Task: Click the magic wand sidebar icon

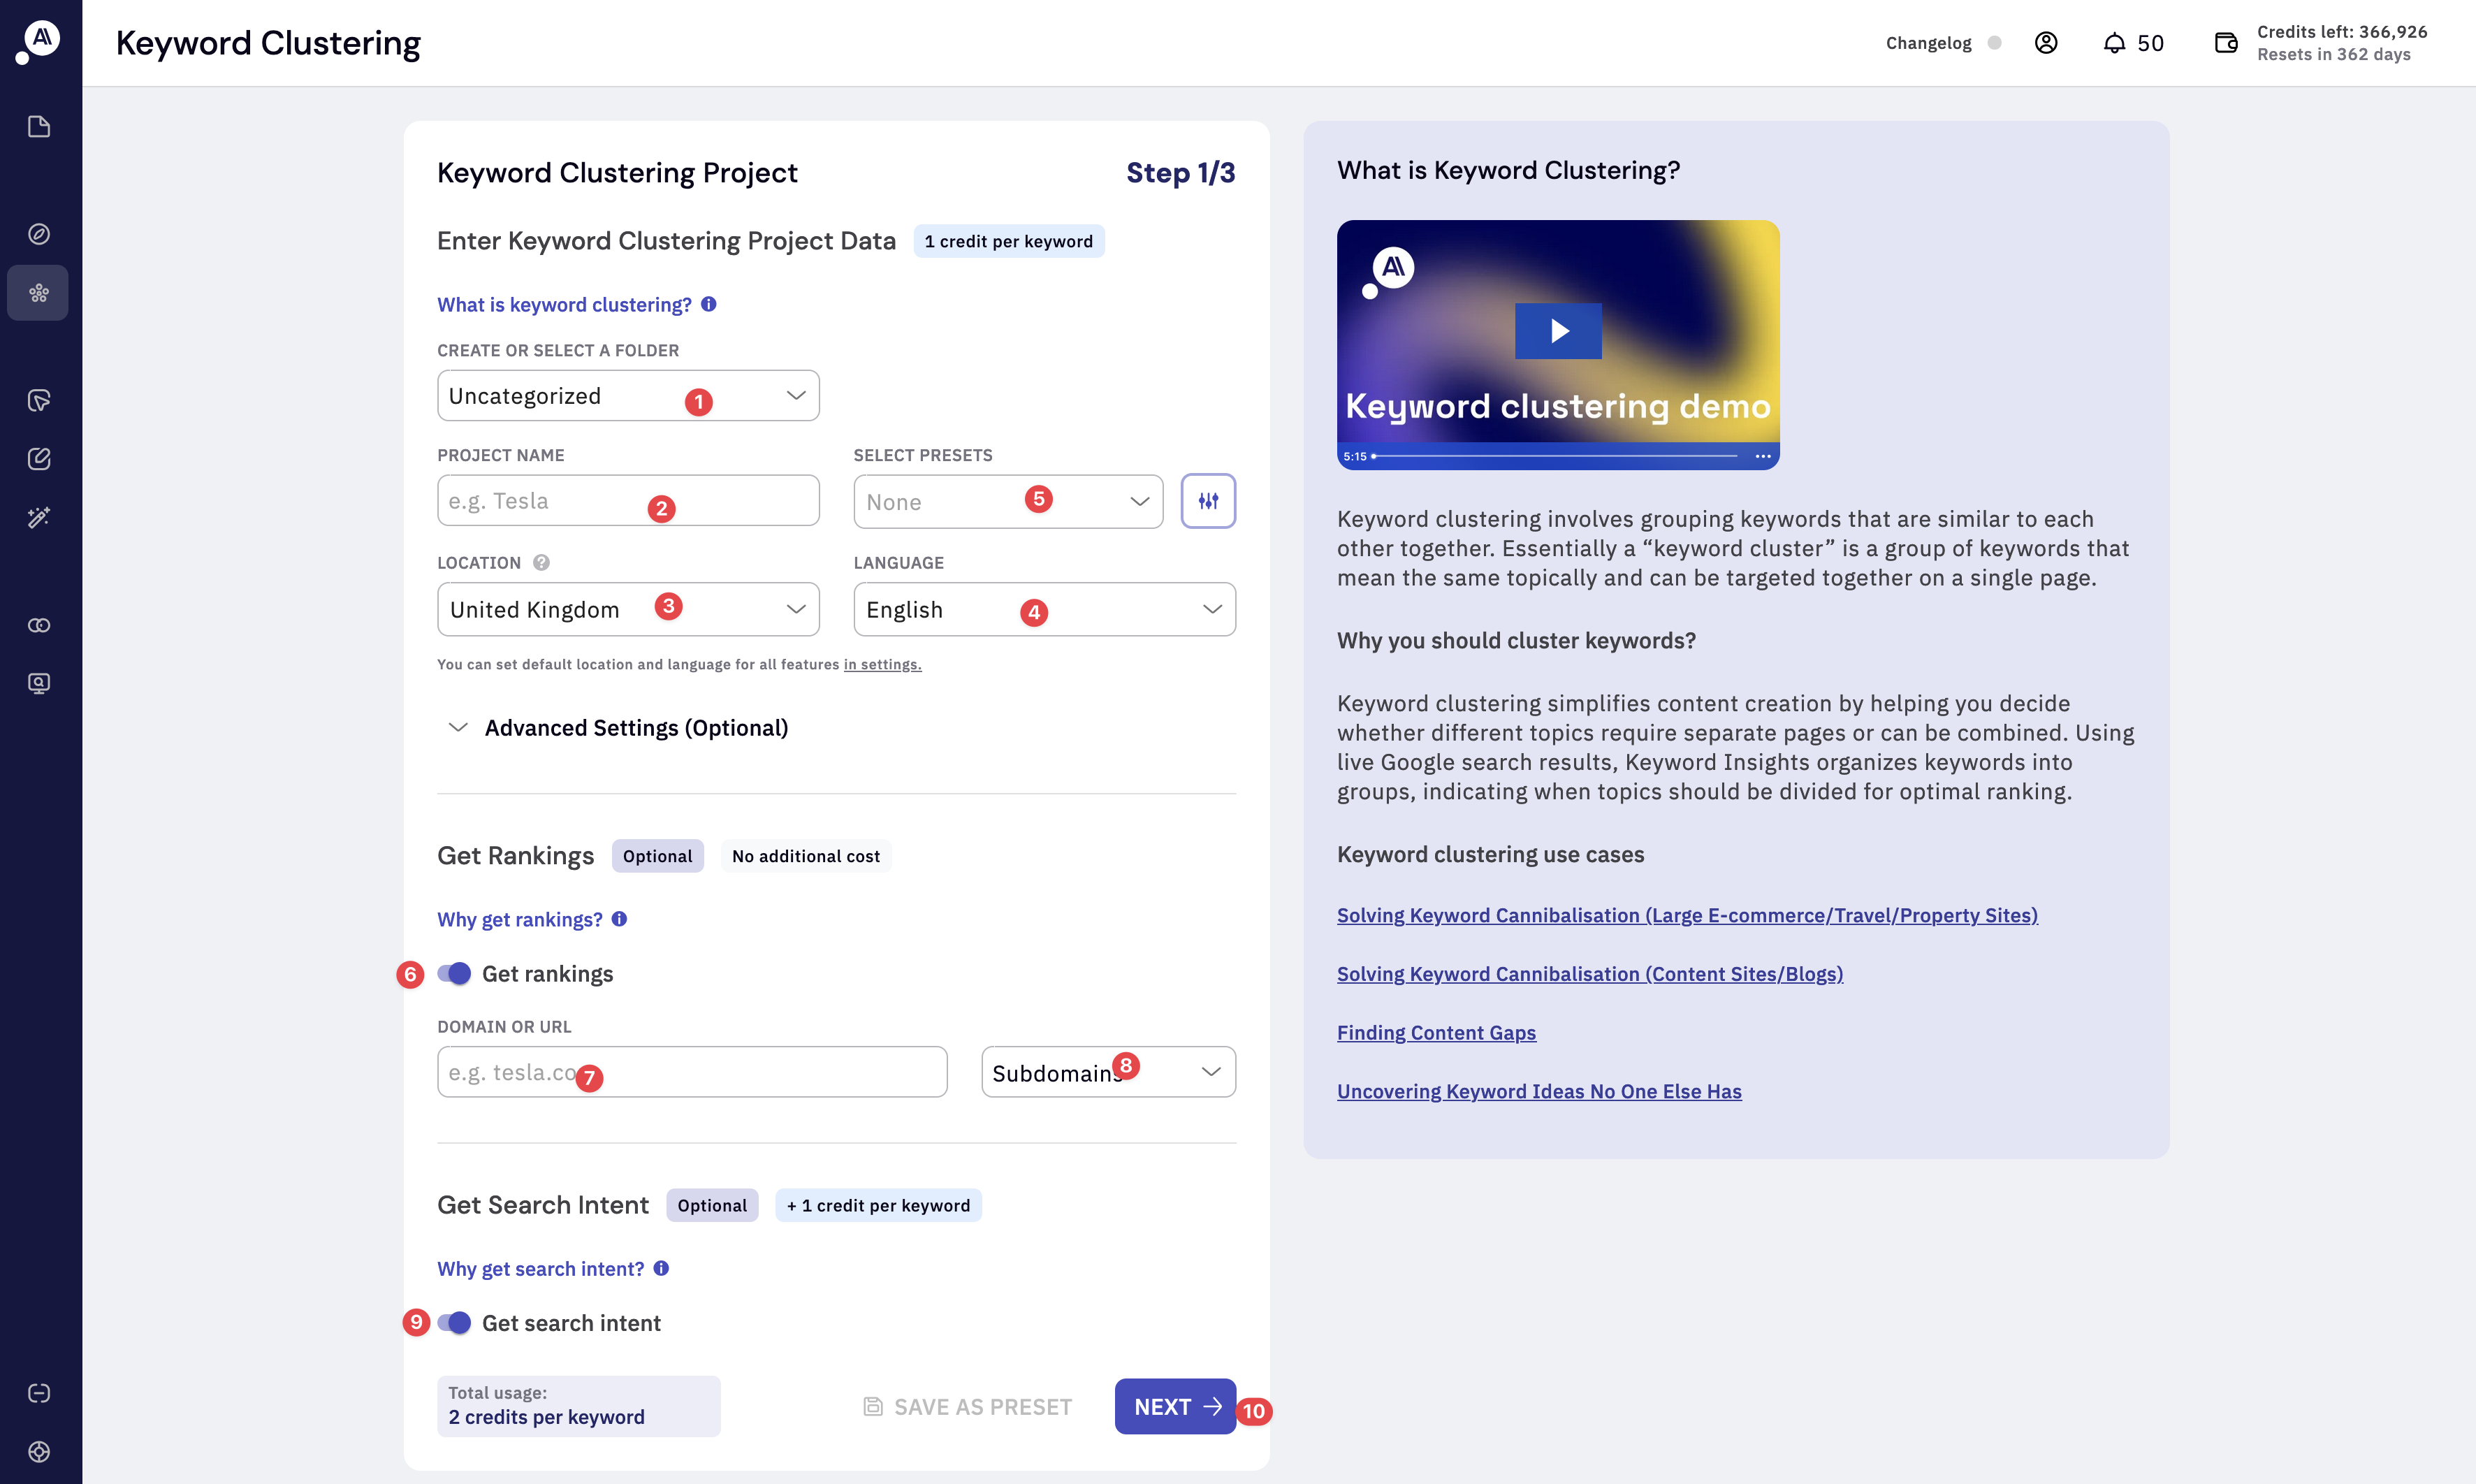Action: (39, 517)
